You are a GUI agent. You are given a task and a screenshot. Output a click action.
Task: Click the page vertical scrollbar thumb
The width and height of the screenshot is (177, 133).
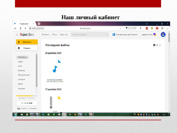[x=169, y=38]
